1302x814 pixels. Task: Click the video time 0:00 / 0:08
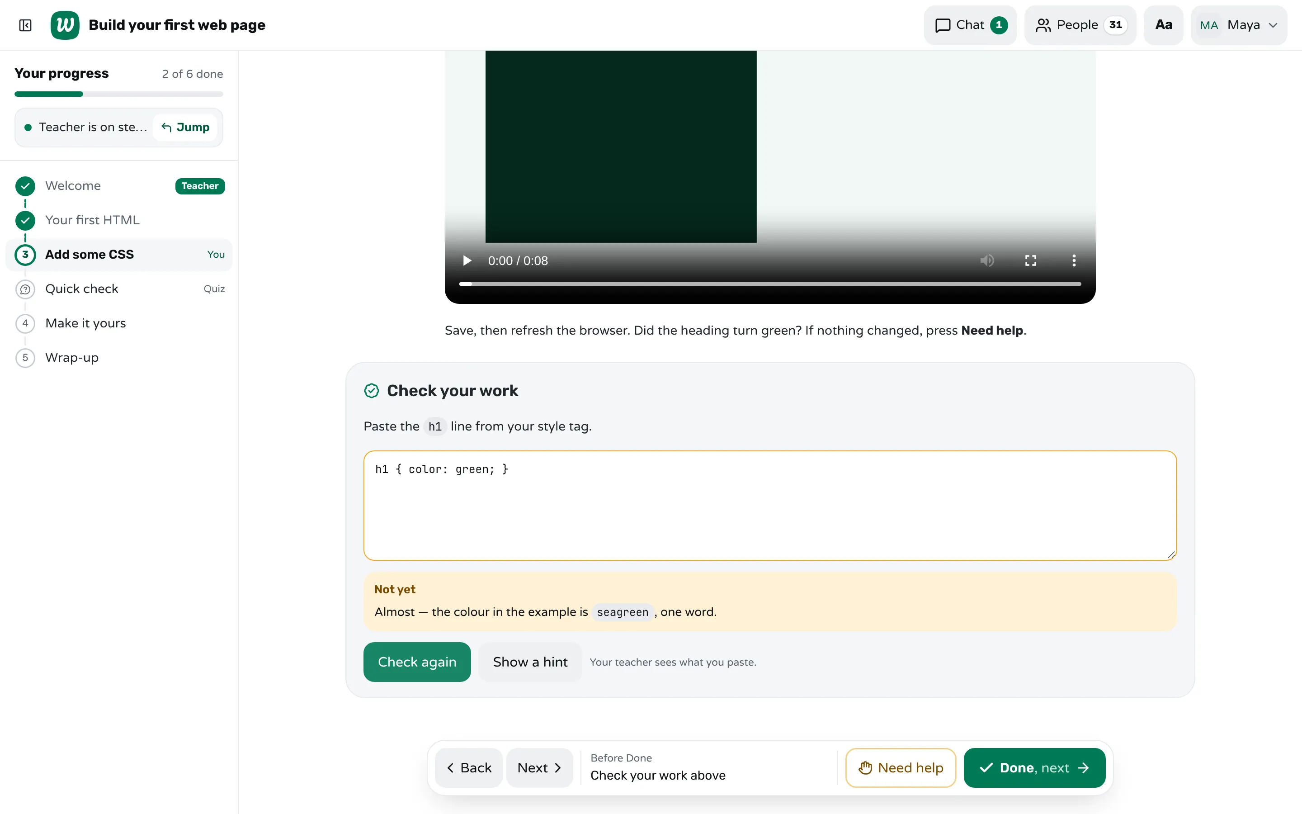[518, 261]
